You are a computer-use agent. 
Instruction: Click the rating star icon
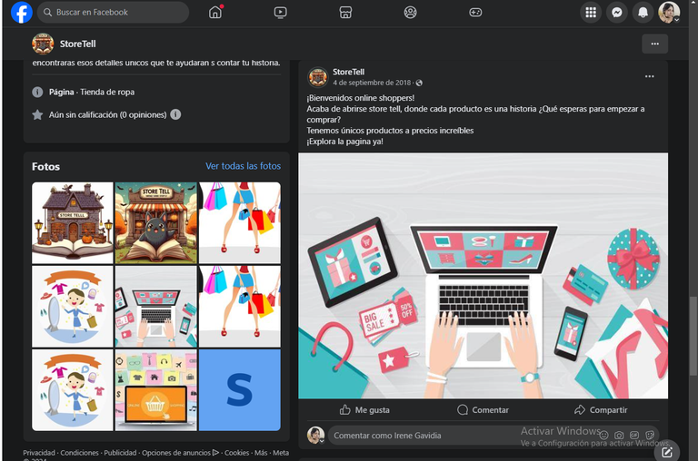point(37,114)
